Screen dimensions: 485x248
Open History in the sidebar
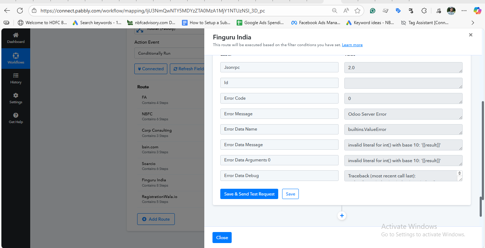click(16, 78)
